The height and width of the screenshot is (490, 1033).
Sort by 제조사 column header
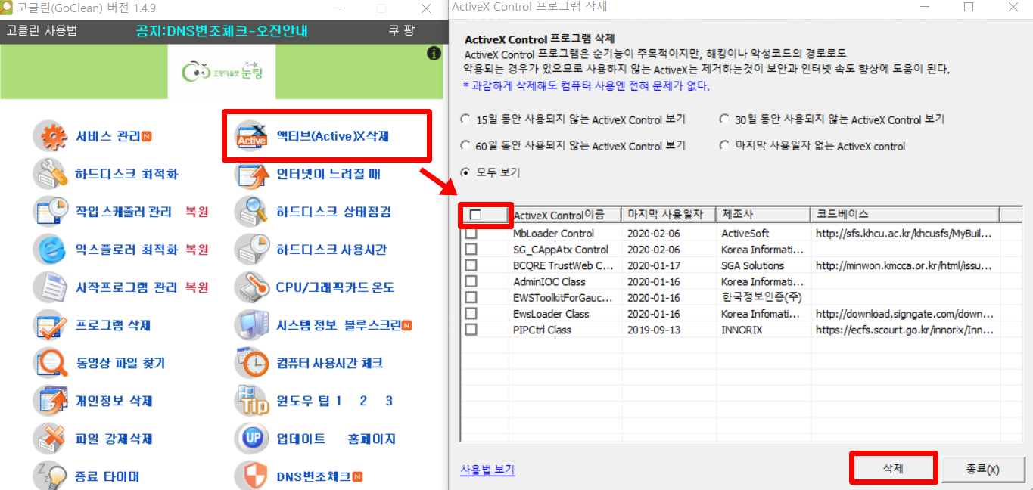(x=764, y=215)
